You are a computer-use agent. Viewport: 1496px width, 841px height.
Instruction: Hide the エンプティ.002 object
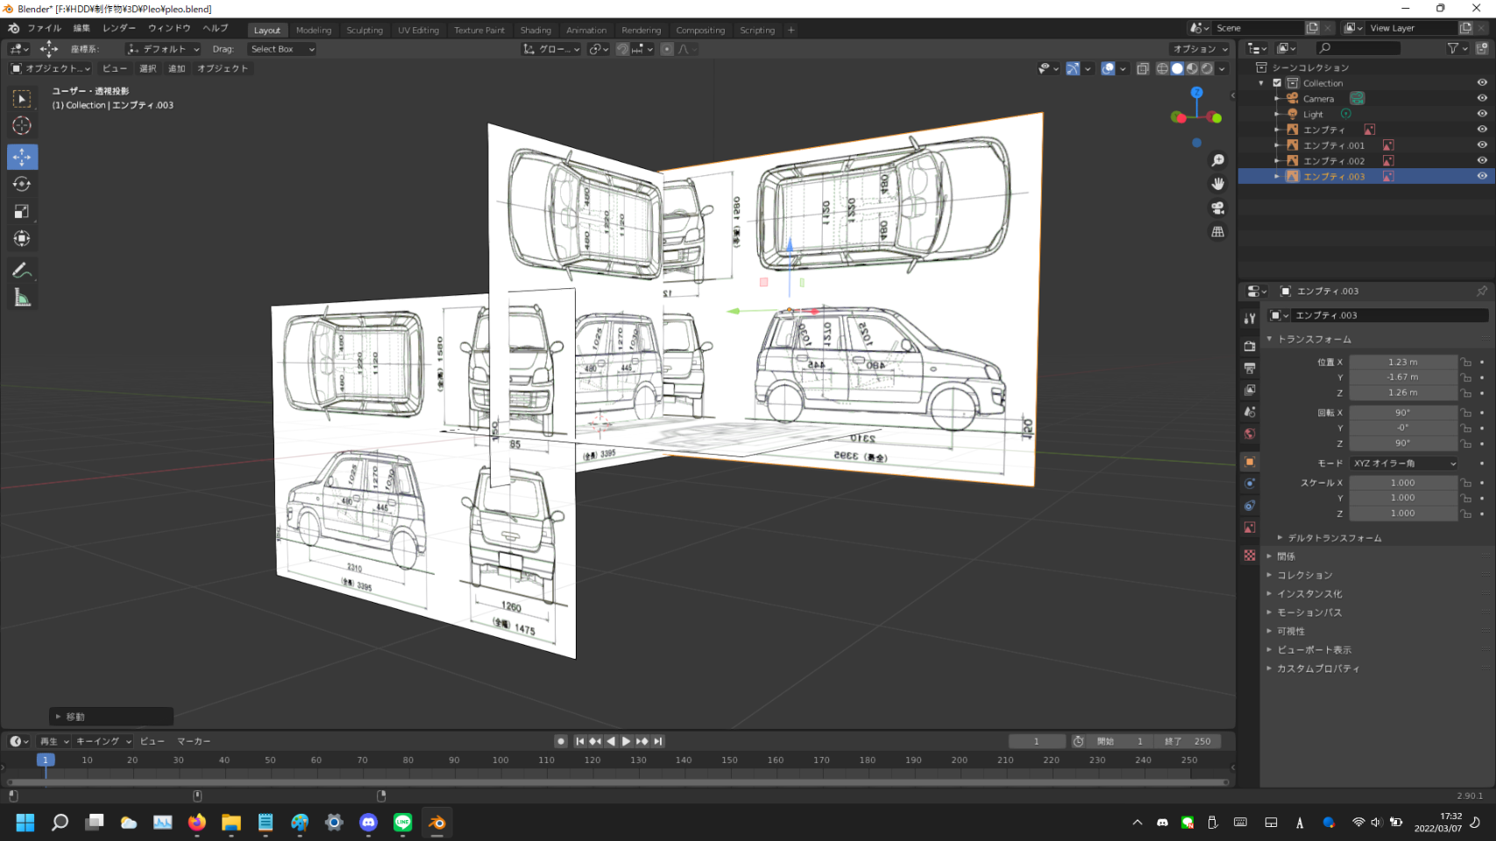[x=1482, y=160]
